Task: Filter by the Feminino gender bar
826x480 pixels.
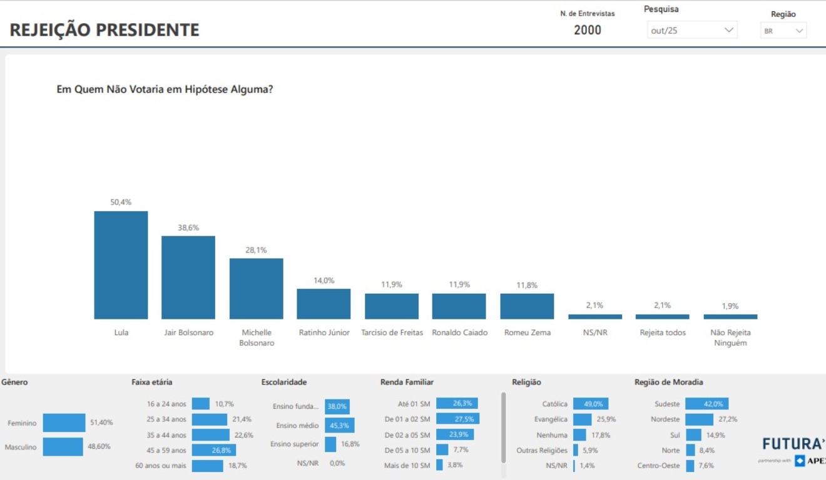Action: tap(64, 423)
